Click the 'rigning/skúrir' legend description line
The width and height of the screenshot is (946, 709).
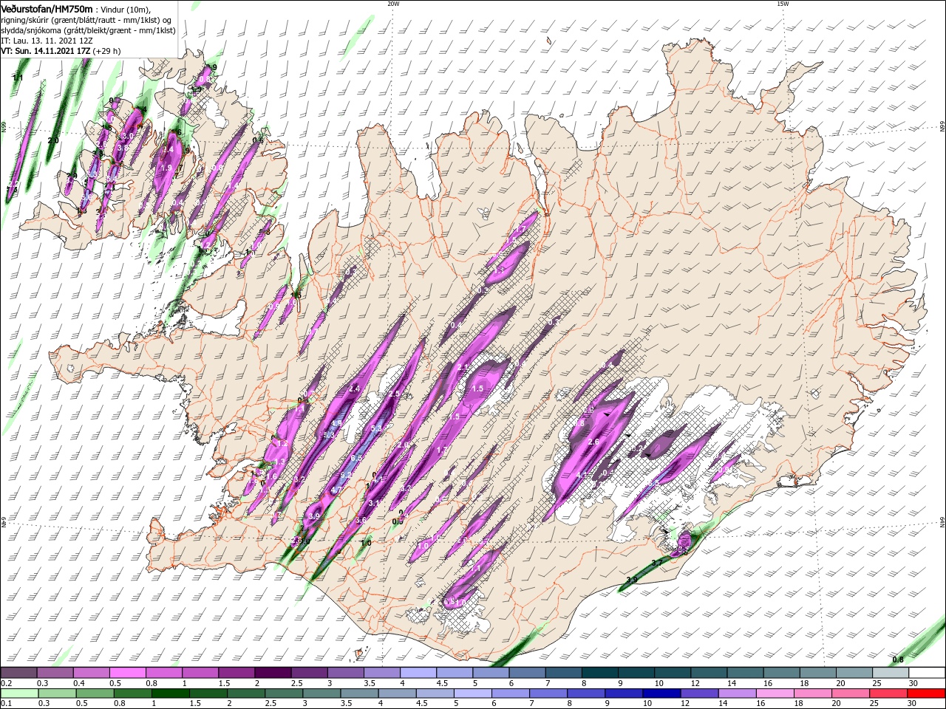tap(87, 20)
